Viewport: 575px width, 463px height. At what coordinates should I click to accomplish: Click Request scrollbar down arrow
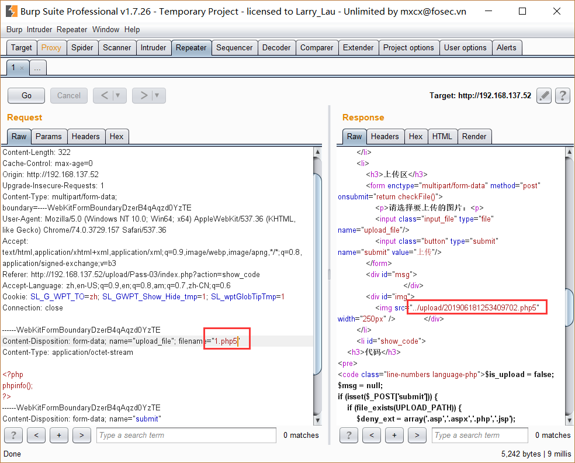(x=317, y=420)
